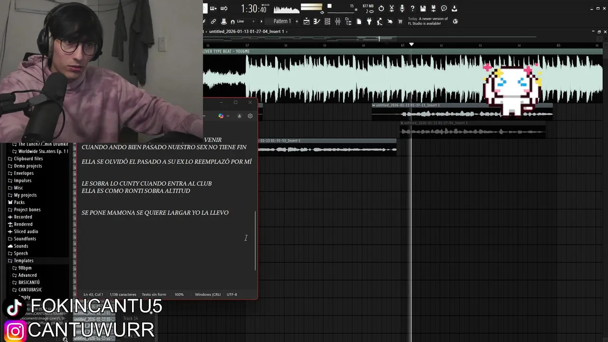Open the project info chat bubble icon
The width and height of the screenshot is (608, 342).
click(444, 9)
